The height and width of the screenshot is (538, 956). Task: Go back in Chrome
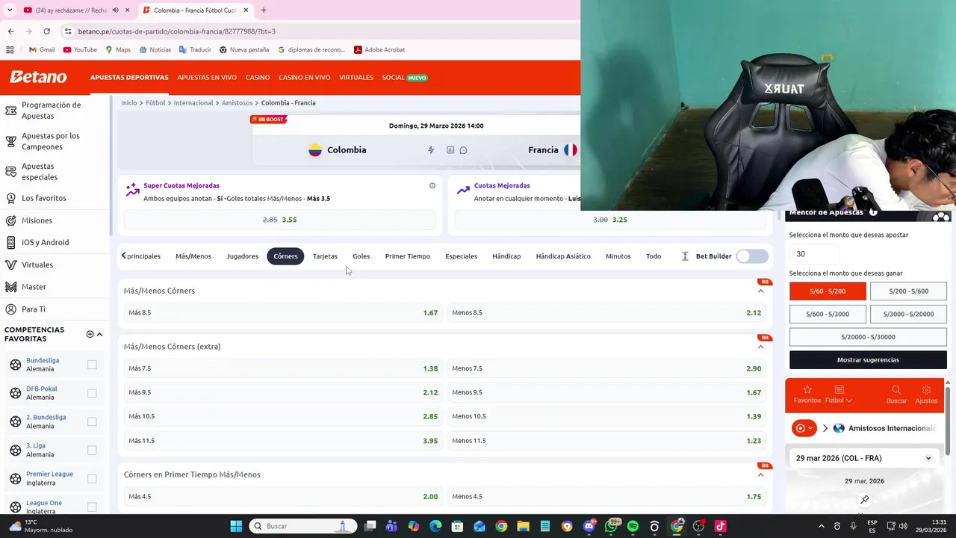coord(10,31)
